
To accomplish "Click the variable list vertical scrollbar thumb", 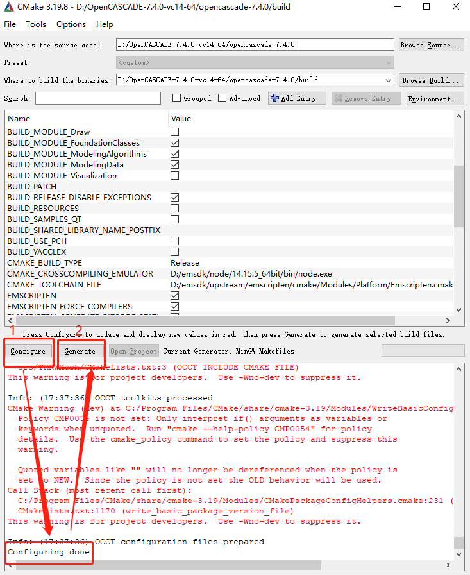I will pos(458,196).
